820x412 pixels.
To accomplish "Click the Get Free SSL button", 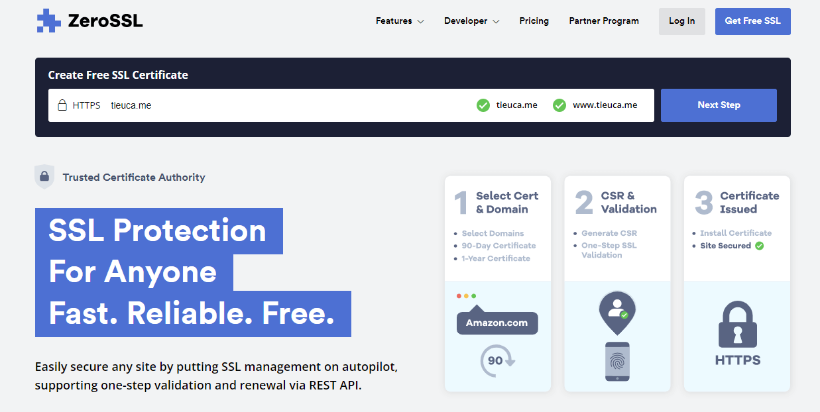I will (753, 21).
